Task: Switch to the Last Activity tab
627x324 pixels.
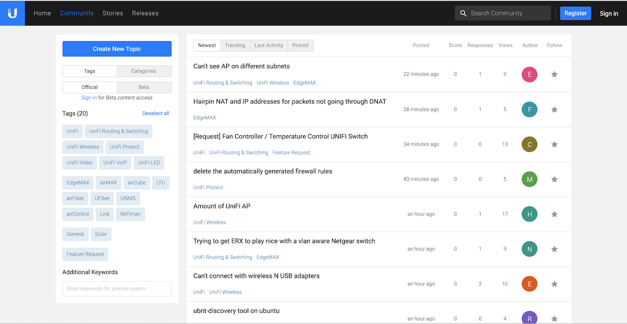Action: tap(269, 45)
